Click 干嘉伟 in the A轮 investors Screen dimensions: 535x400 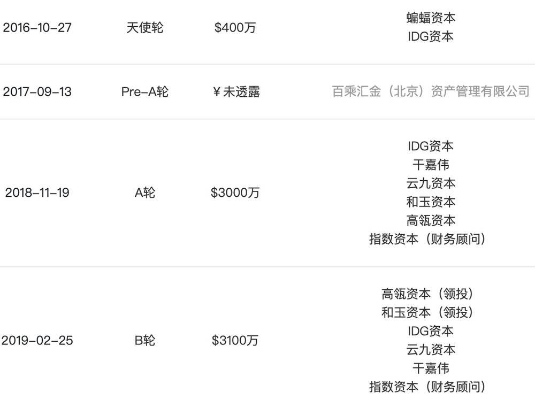pos(431,165)
